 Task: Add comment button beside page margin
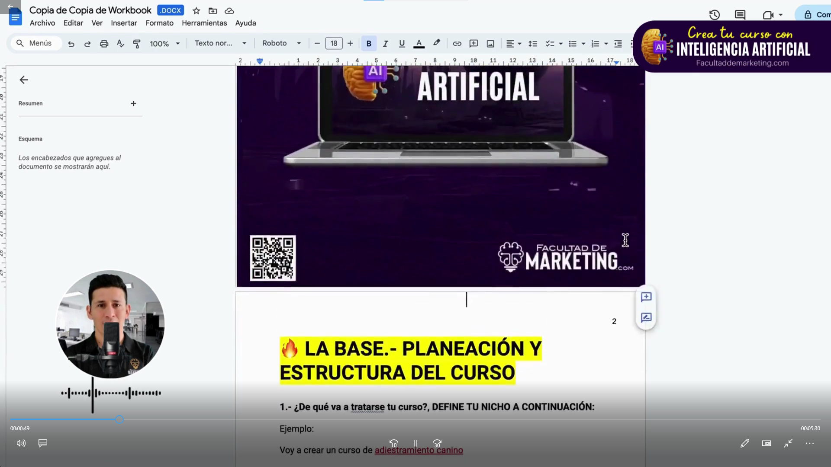(x=646, y=297)
